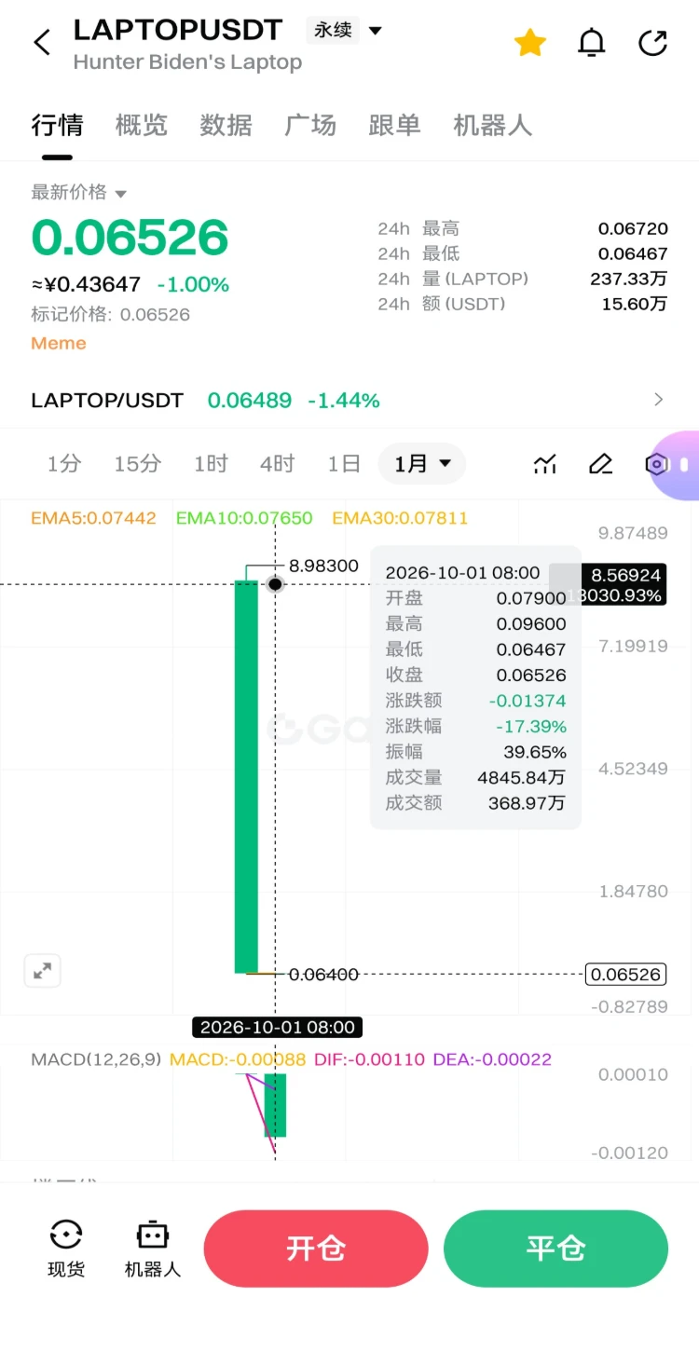Image resolution: width=699 pixels, height=1365 pixels.
Task: Open the LAPTOP/USDT spot pair row
Action: 349,401
